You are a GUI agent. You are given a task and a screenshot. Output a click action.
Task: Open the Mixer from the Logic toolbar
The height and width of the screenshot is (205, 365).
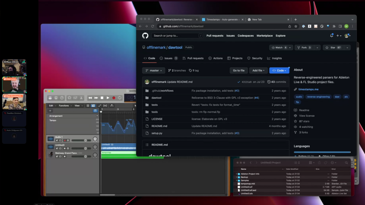[75, 98]
